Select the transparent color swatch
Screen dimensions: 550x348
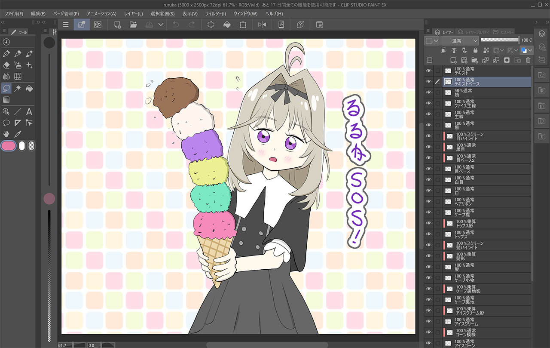tap(32, 146)
